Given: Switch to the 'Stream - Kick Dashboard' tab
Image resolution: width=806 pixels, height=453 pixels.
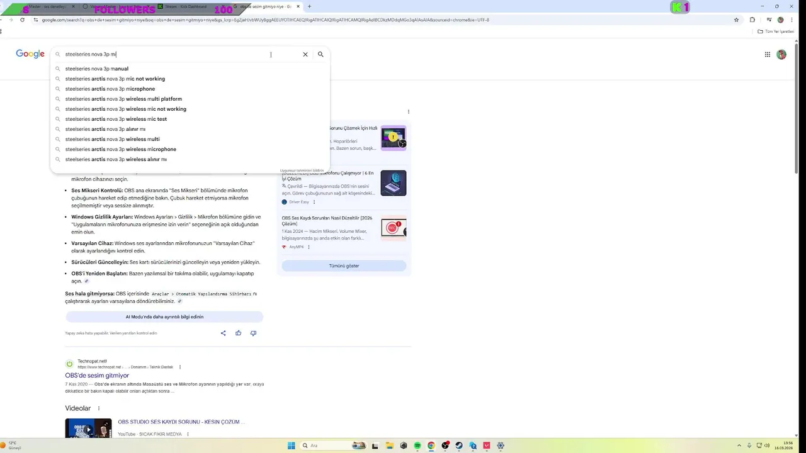Looking at the screenshot, I should coord(191,6).
